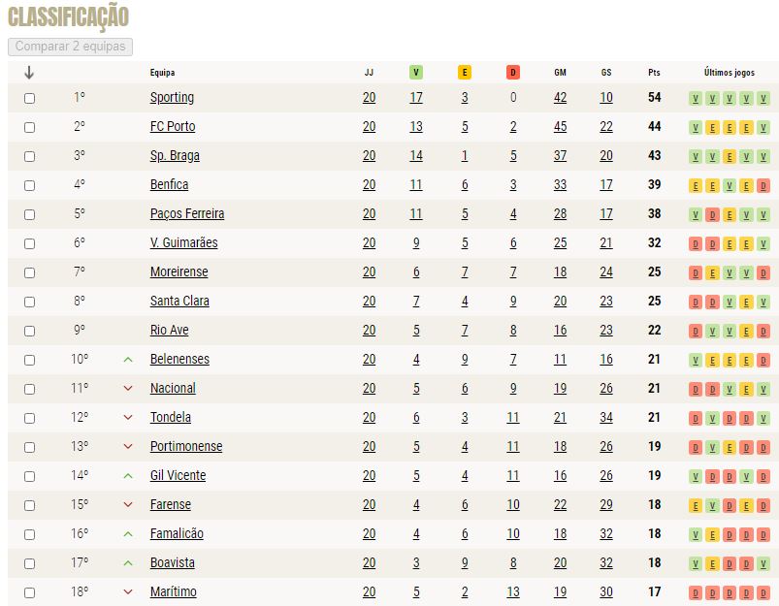779x606 pixels.
Task: Open the FC Porto team link
Action: 173,127
